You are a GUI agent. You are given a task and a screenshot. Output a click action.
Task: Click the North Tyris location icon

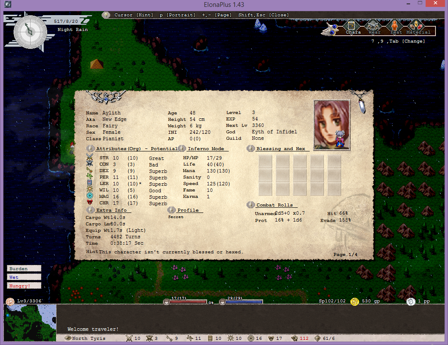coord(68,338)
